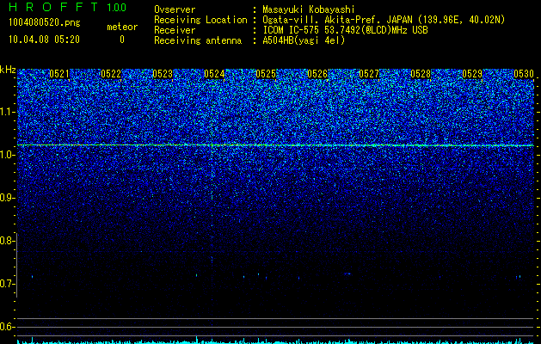541x344 pixels.
Task: Select the filename 1004080520.png
Action: tap(45, 22)
